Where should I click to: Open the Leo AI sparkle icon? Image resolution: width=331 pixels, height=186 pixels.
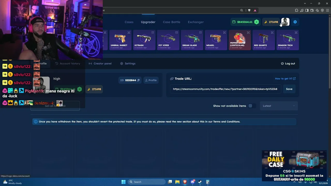click(x=317, y=10)
